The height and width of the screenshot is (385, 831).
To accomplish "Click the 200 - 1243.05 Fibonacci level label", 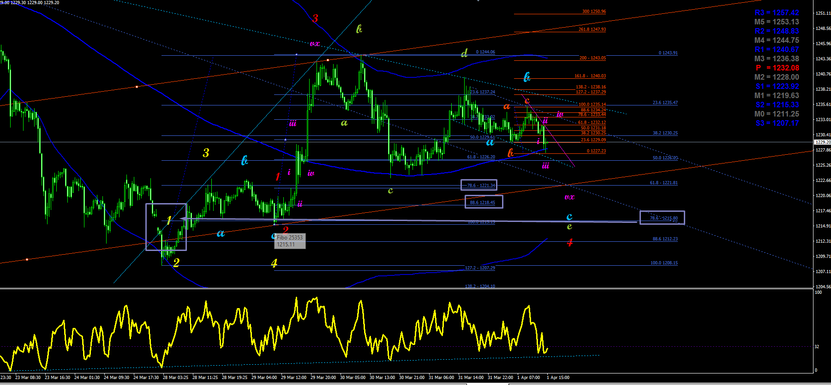I will coord(592,58).
